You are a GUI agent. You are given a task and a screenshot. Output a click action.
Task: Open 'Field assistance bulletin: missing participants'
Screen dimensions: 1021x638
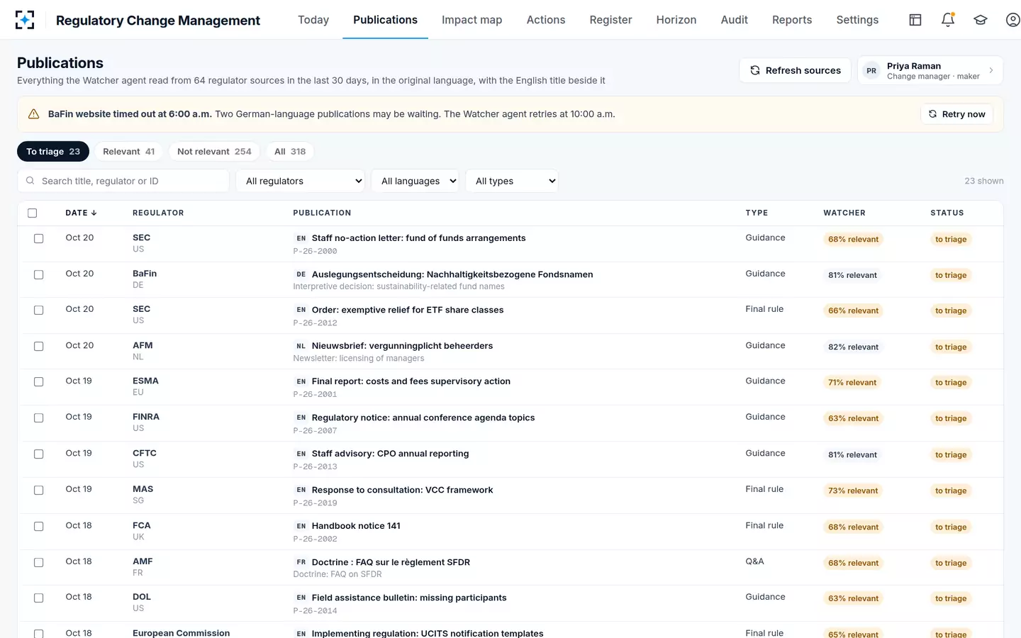pos(409,598)
